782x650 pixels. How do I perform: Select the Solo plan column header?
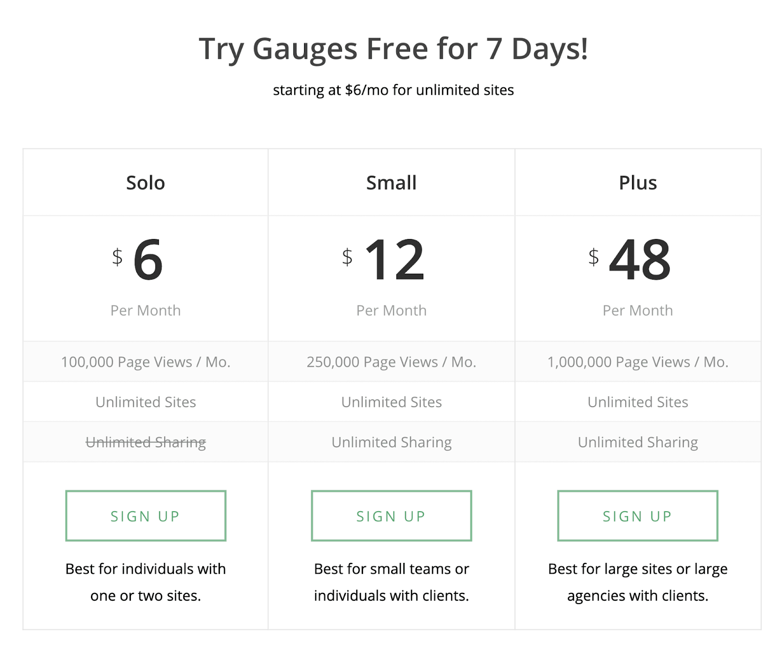pos(145,183)
